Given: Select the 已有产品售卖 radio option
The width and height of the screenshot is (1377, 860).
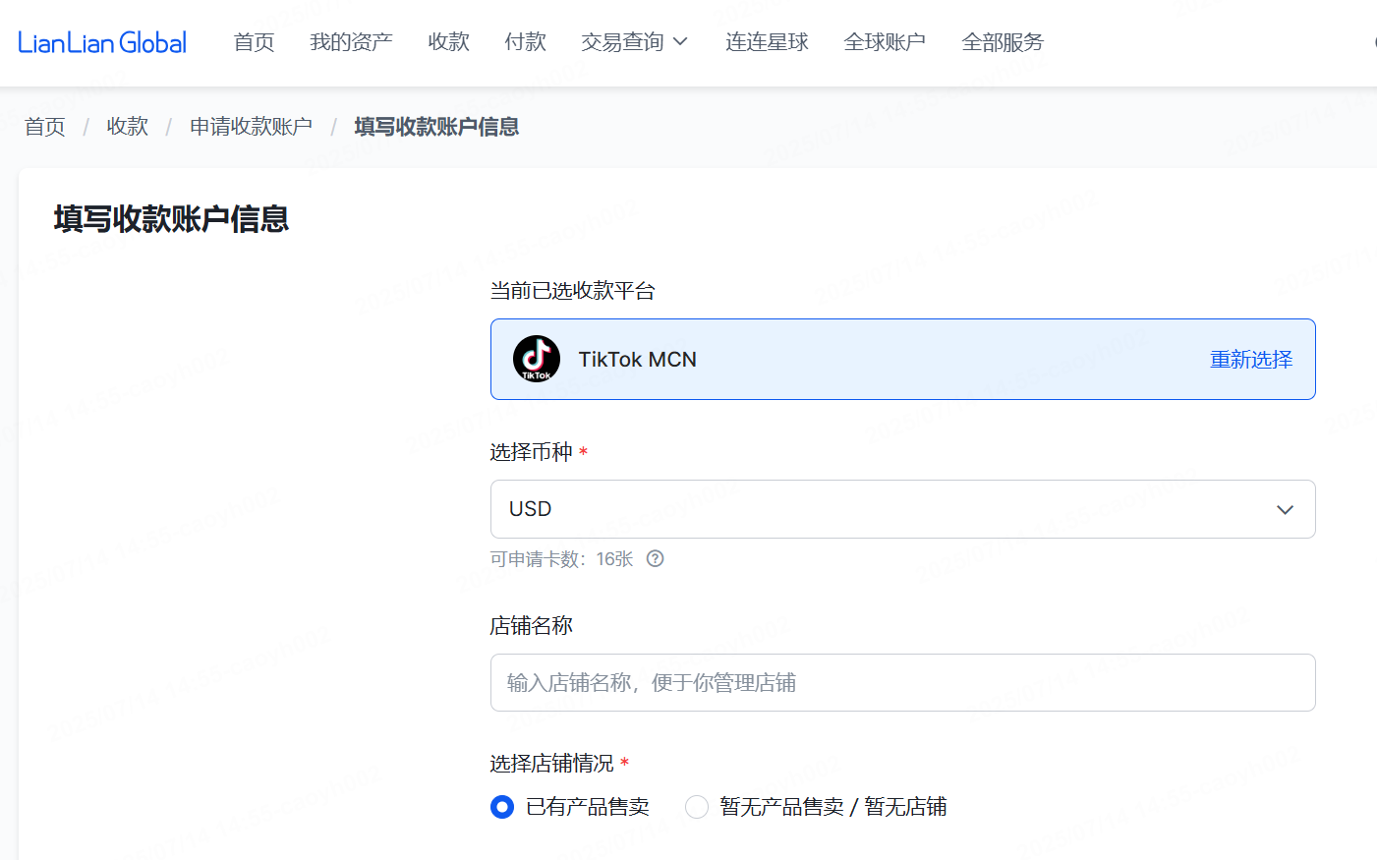Looking at the screenshot, I should point(502,807).
